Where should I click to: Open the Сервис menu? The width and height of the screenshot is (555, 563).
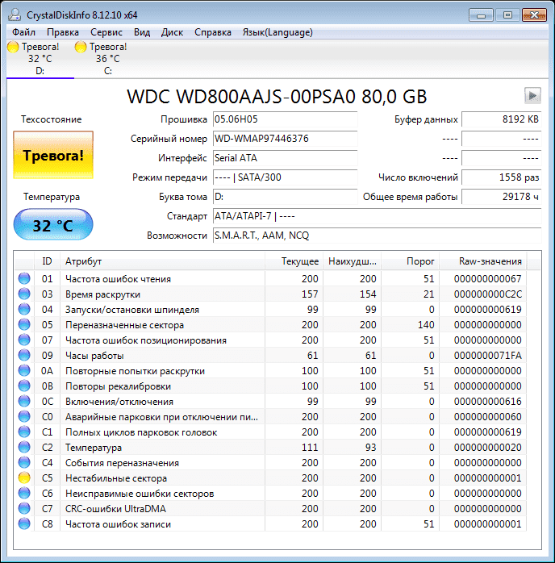pyautogui.click(x=106, y=32)
